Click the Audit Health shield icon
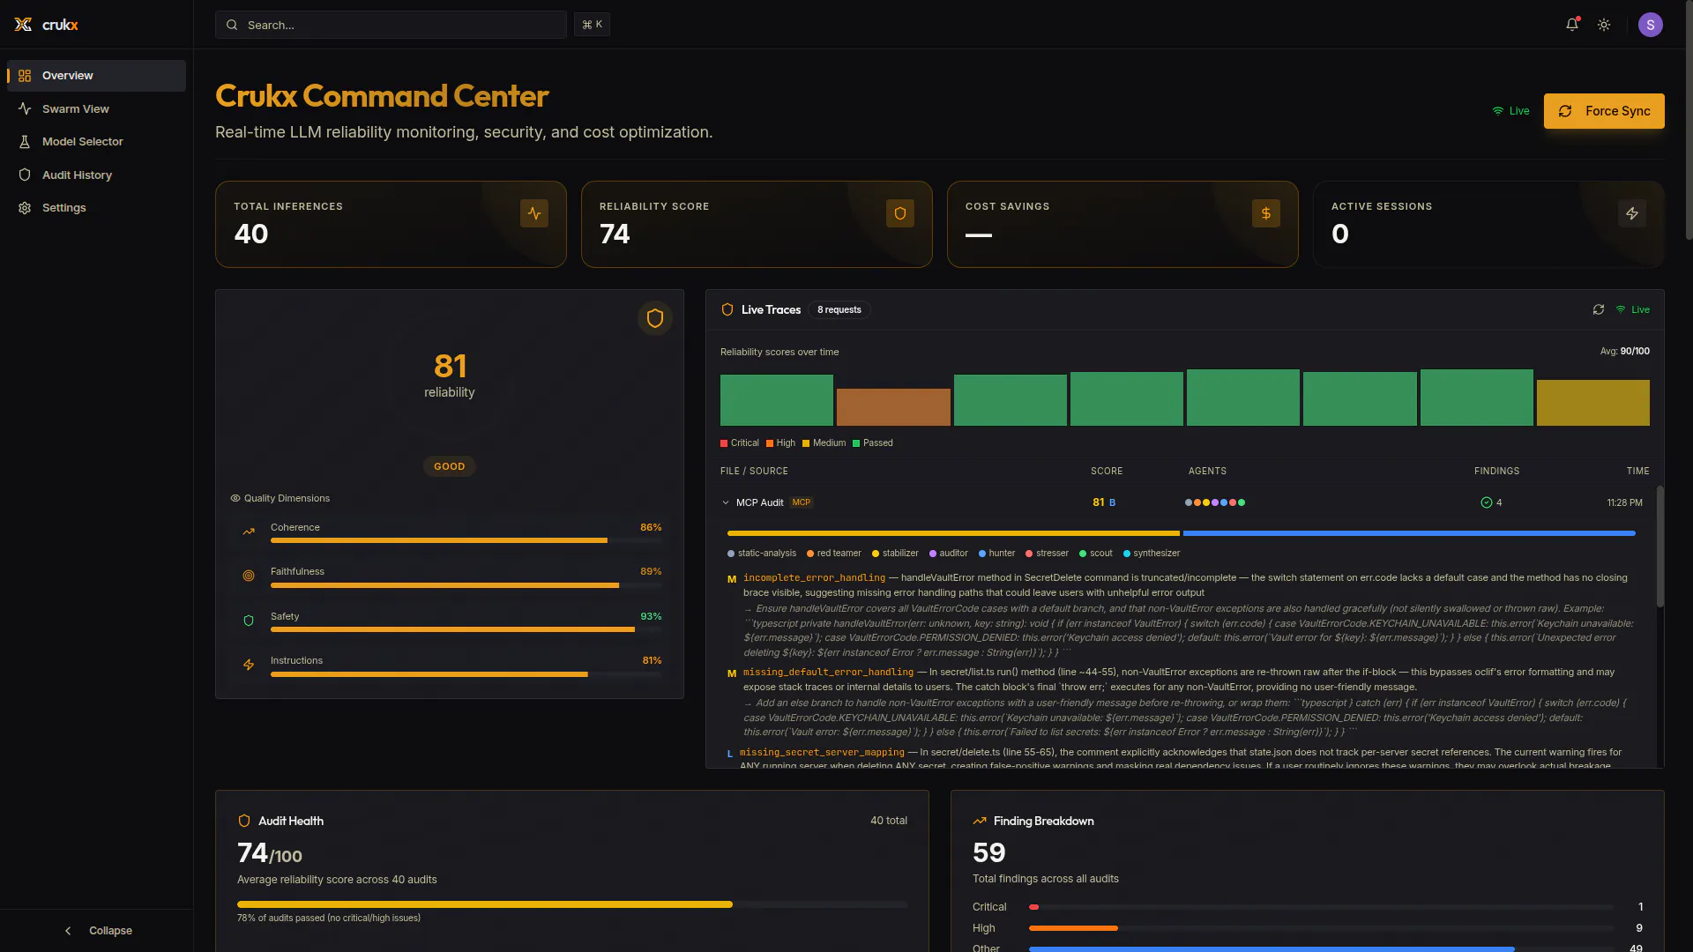 click(x=244, y=821)
